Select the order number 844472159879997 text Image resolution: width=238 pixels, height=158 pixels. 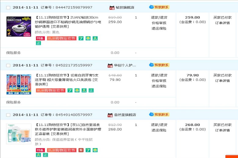tap(74, 7)
